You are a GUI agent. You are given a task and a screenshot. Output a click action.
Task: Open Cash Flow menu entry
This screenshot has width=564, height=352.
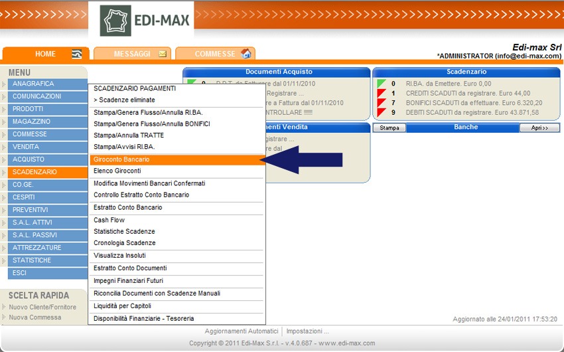click(109, 220)
